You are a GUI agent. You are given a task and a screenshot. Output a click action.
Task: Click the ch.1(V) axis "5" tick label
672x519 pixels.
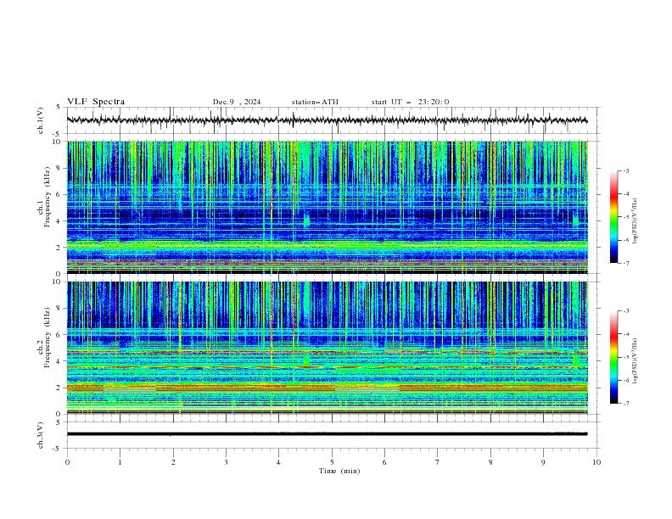[x=59, y=108]
